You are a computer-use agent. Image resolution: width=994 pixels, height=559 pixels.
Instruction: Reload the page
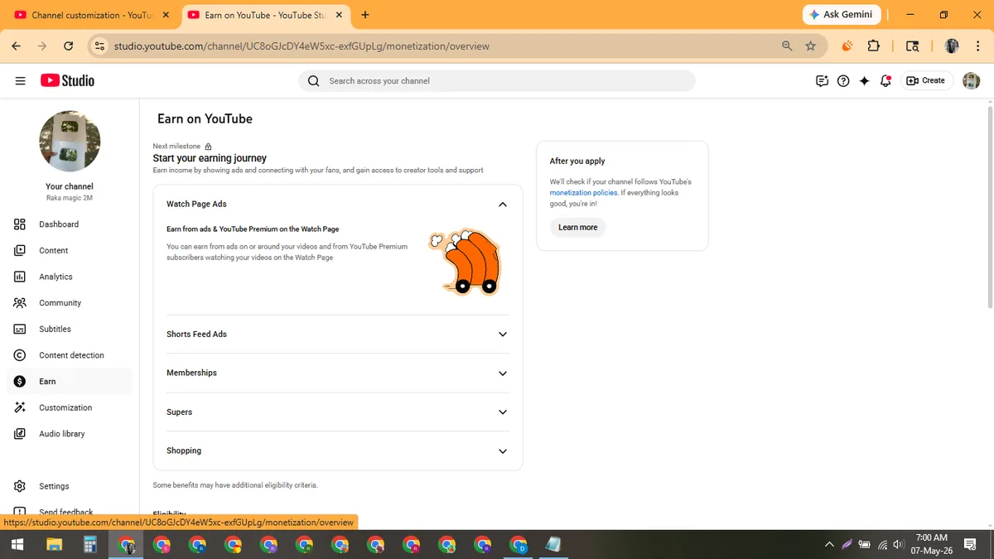tap(68, 46)
